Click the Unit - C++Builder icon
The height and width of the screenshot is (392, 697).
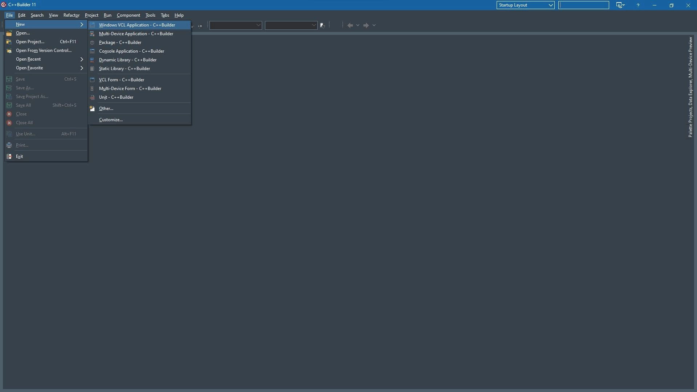(93, 97)
